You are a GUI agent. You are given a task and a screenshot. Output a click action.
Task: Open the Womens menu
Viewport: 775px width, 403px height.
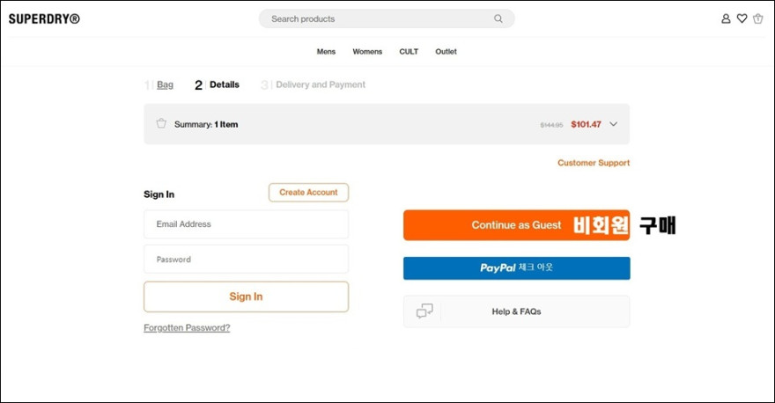tap(367, 51)
